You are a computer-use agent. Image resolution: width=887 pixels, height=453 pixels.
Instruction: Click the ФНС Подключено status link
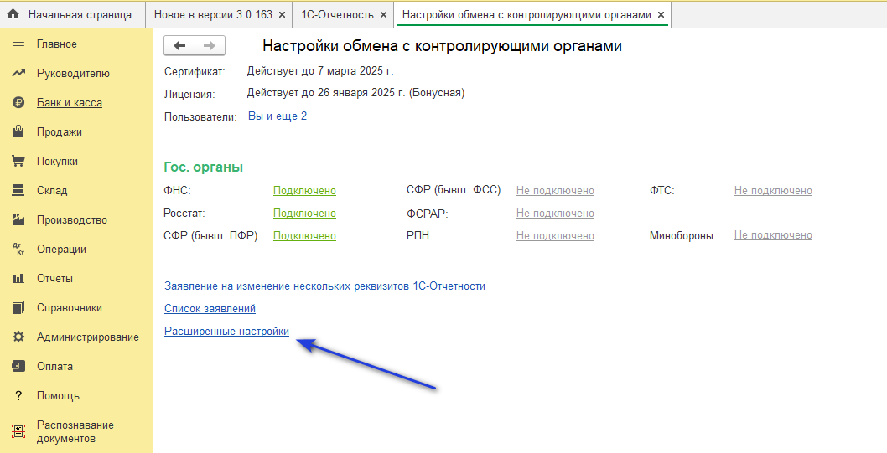click(304, 191)
